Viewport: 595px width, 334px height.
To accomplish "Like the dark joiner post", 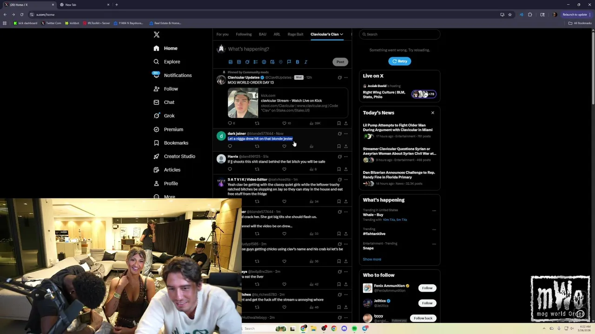I will coord(284,146).
